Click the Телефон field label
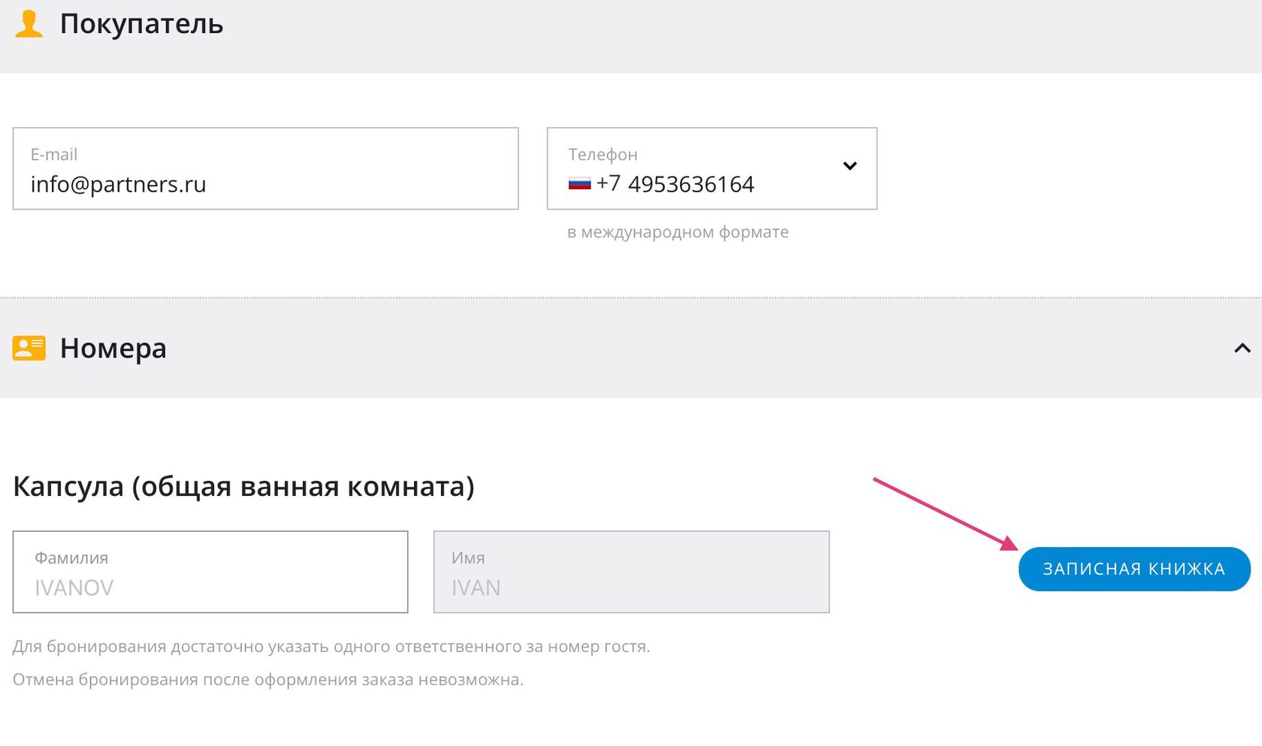 [x=602, y=155]
